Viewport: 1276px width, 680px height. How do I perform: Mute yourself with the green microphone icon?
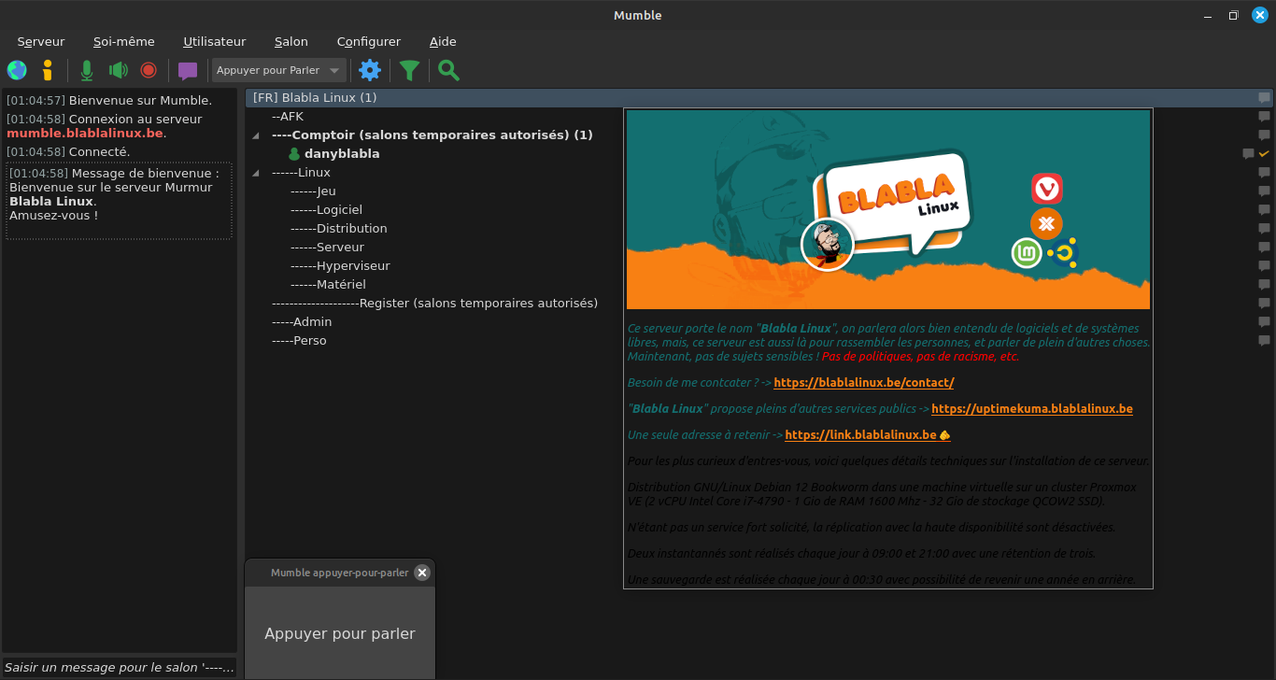pyautogui.click(x=87, y=70)
